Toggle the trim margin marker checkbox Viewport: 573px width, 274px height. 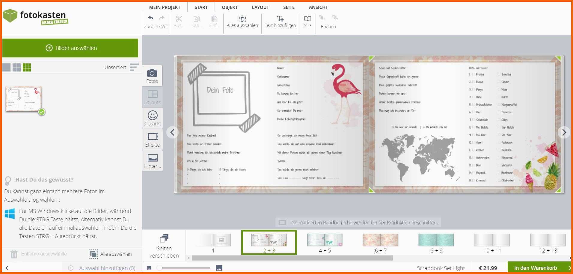coord(282,223)
